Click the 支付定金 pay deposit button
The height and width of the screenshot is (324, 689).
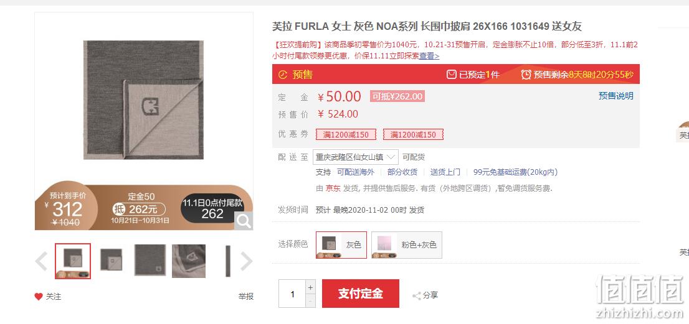(x=360, y=294)
